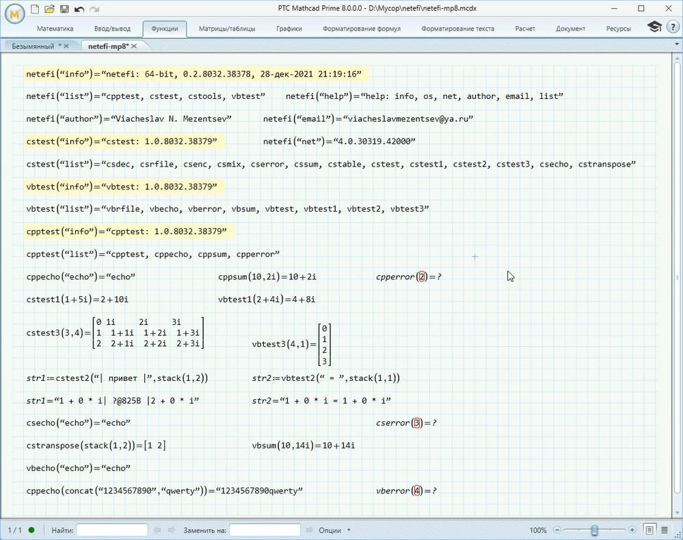Open the Матрицы/таблицы ribbon tab

coord(227,29)
